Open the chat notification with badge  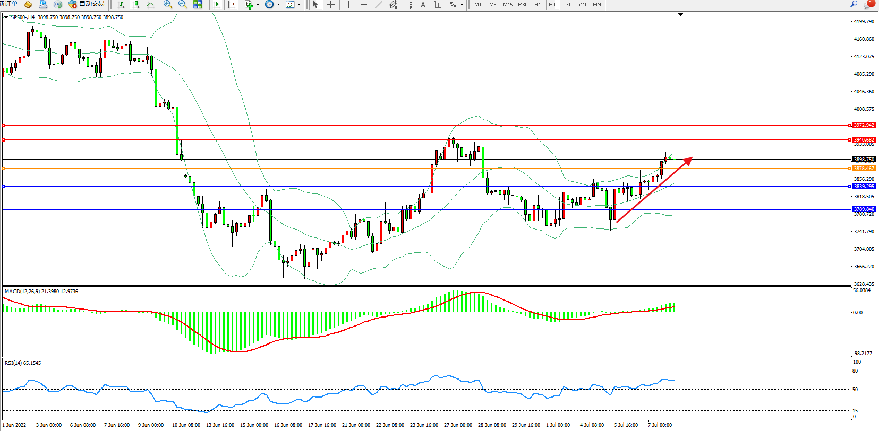868,4
